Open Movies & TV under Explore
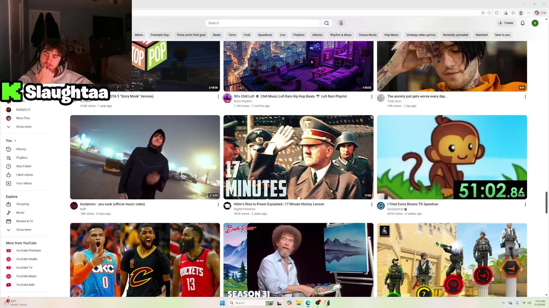The height and width of the screenshot is (308, 549). 24,221
